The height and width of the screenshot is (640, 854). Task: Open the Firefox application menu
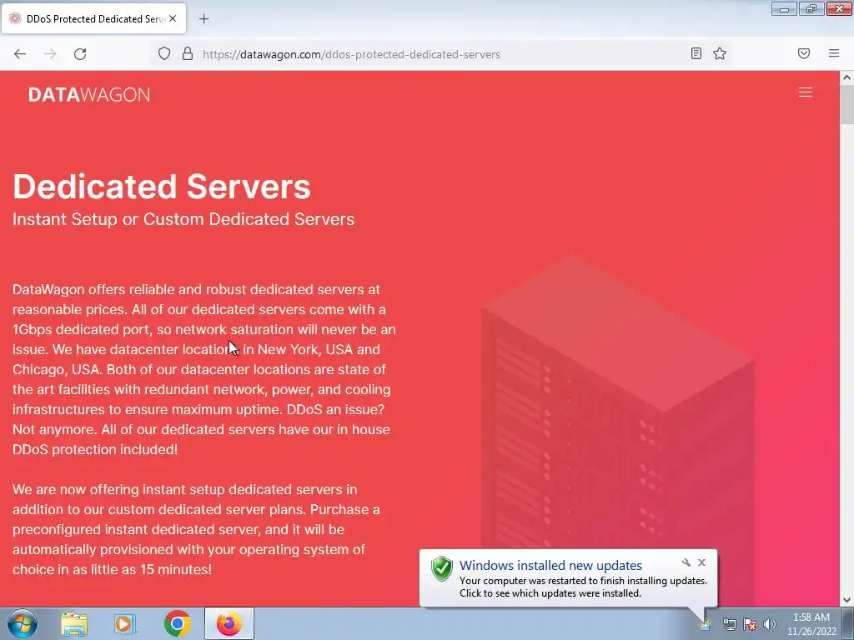[834, 53]
